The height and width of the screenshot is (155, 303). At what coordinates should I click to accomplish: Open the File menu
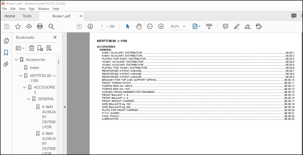pos(5,9)
